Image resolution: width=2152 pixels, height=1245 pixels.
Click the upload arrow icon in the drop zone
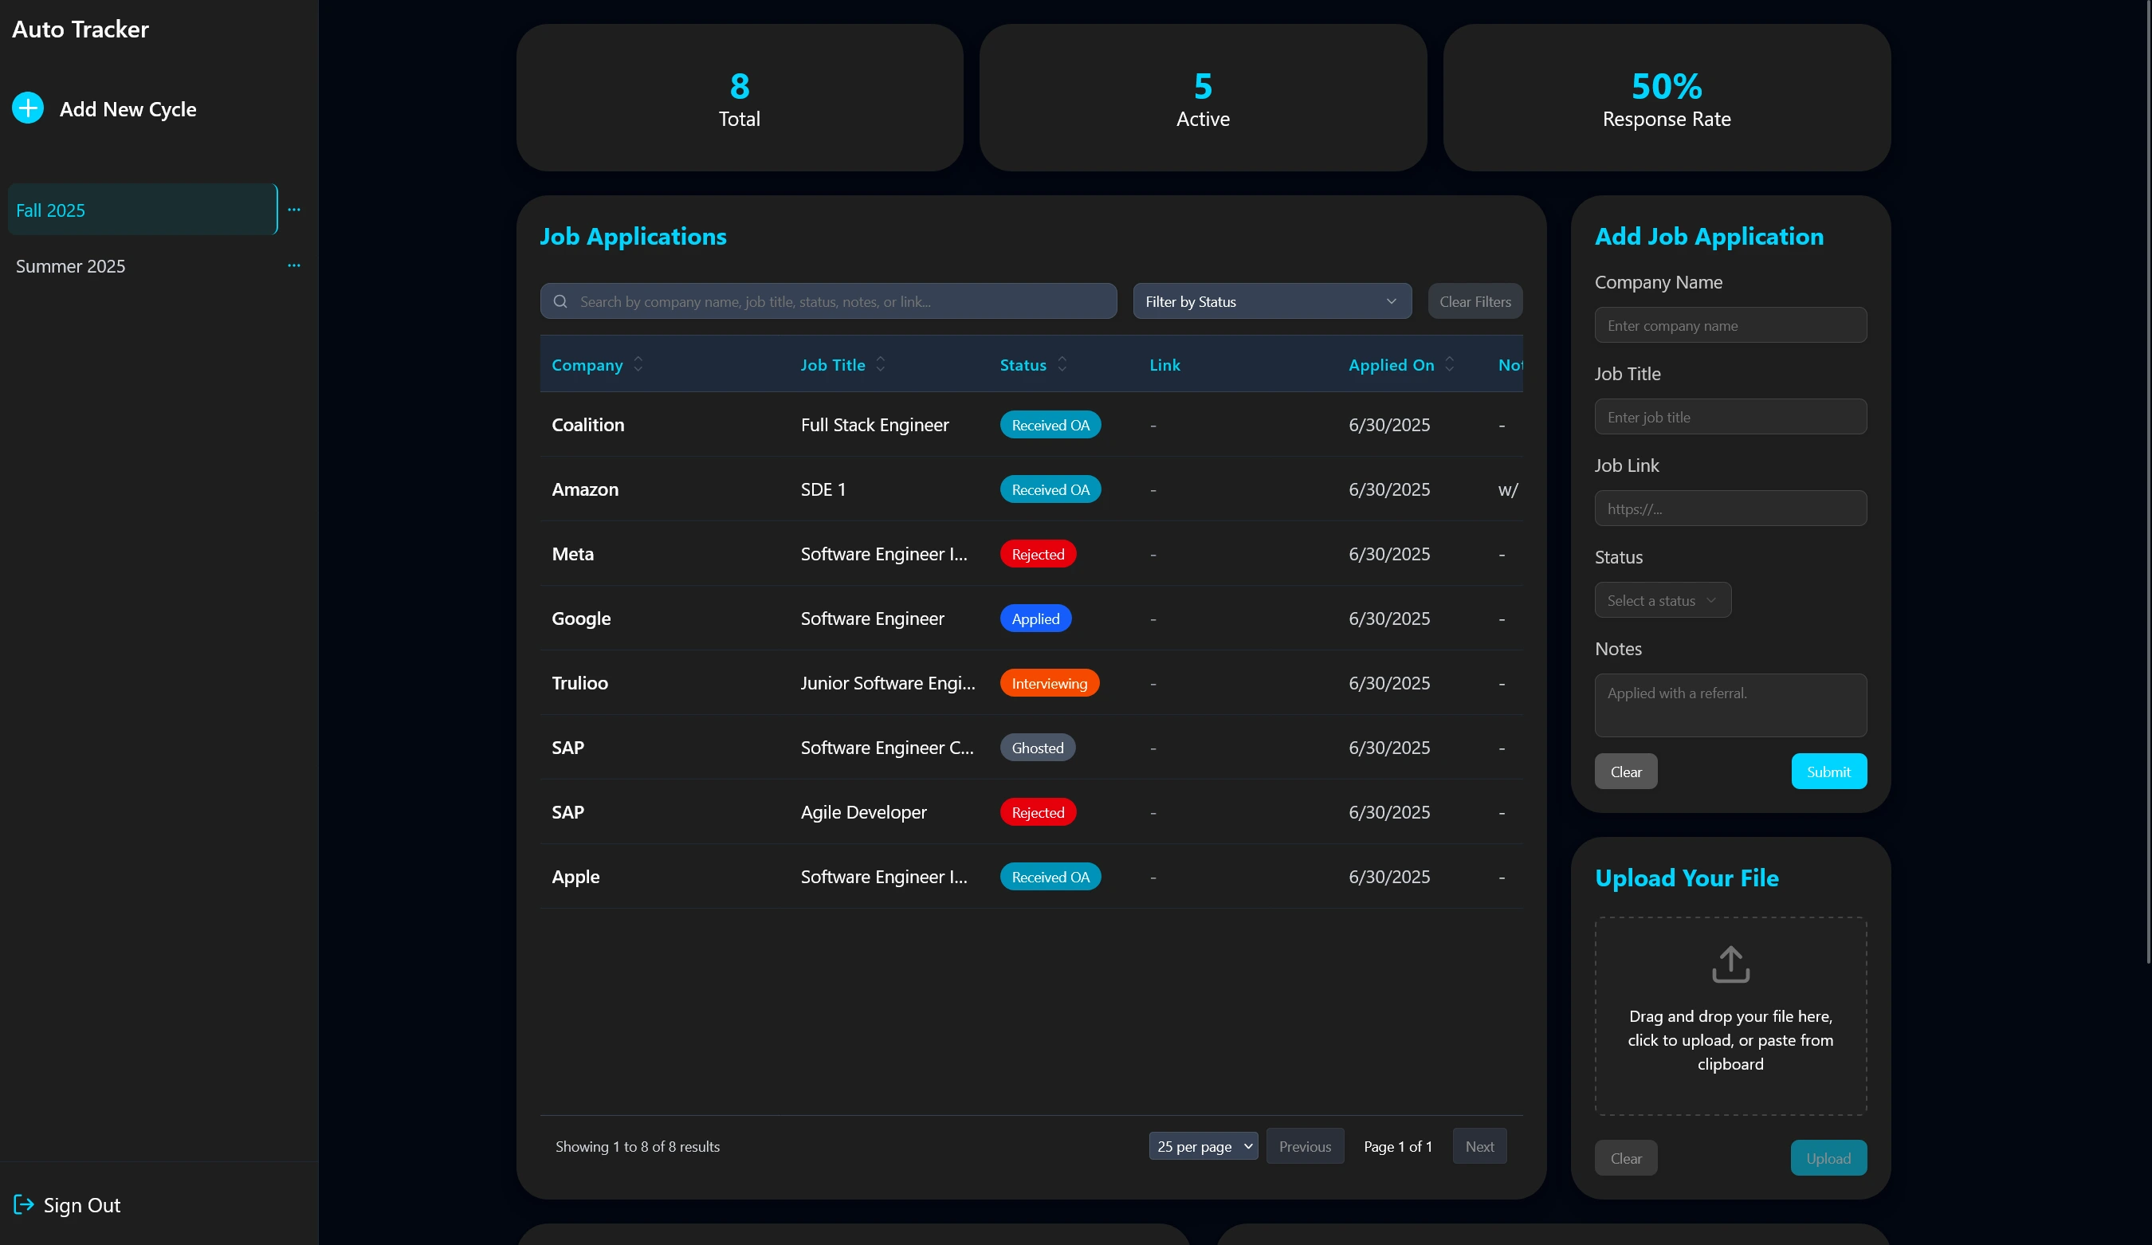1730,964
